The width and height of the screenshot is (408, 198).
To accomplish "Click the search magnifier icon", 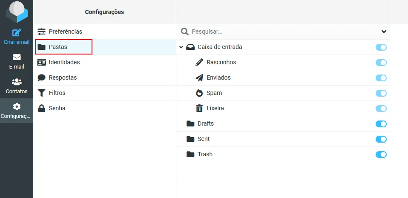I will [185, 32].
